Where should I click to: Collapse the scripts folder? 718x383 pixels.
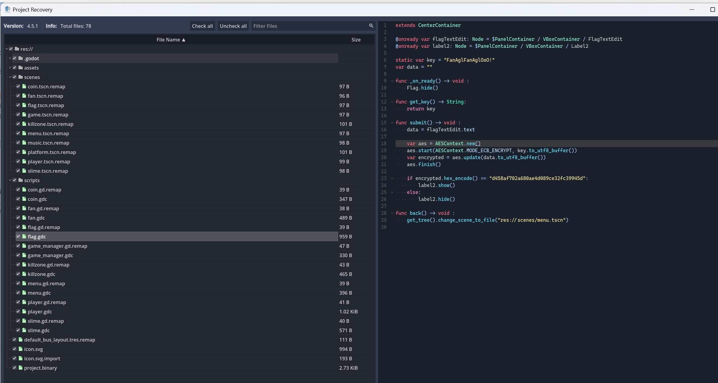click(x=10, y=180)
